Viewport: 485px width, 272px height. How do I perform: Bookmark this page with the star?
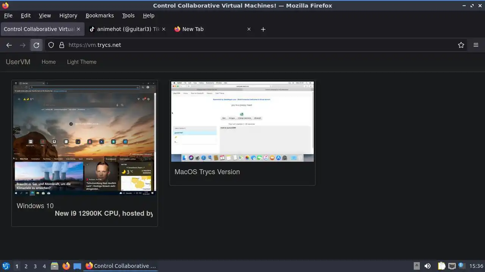[461, 45]
